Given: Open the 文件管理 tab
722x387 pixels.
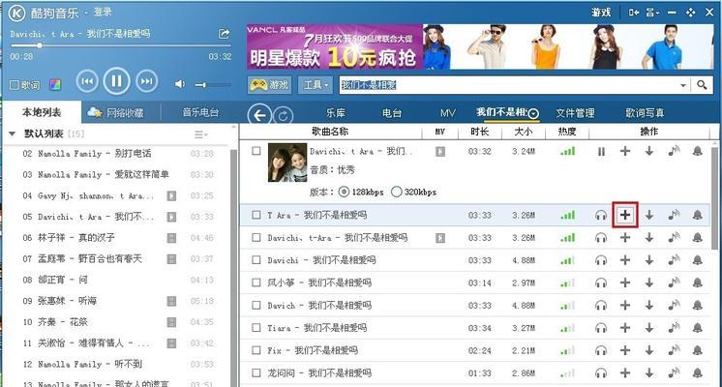Looking at the screenshot, I should (575, 113).
